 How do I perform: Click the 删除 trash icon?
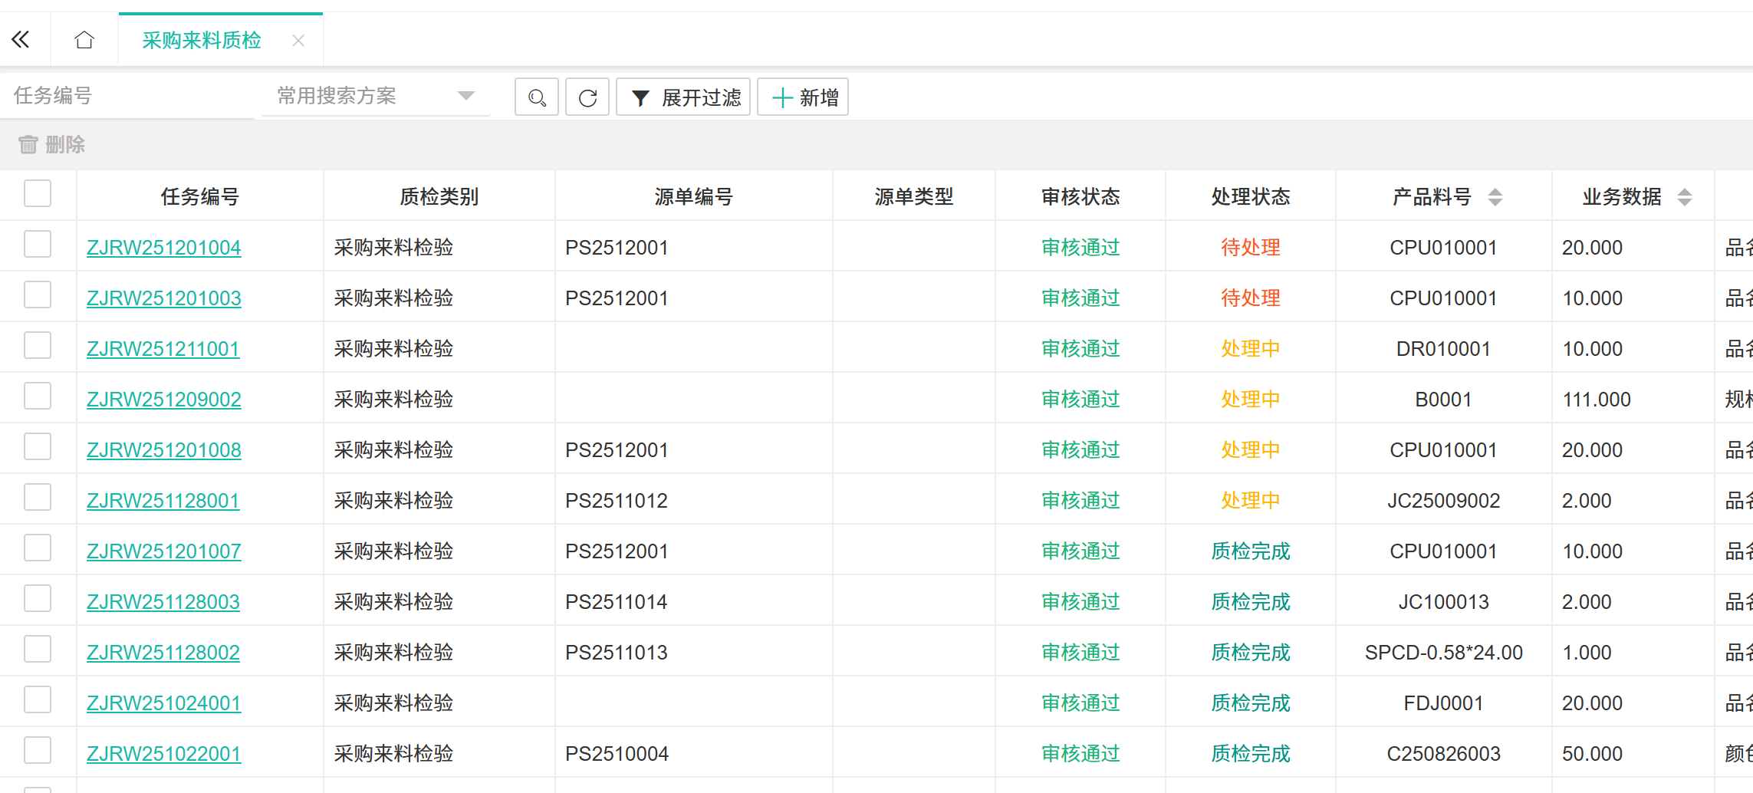point(28,145)
